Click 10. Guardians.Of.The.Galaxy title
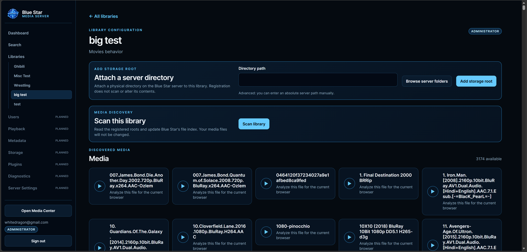Viewport: 527px width, 252px height. (x=136, y=237)
